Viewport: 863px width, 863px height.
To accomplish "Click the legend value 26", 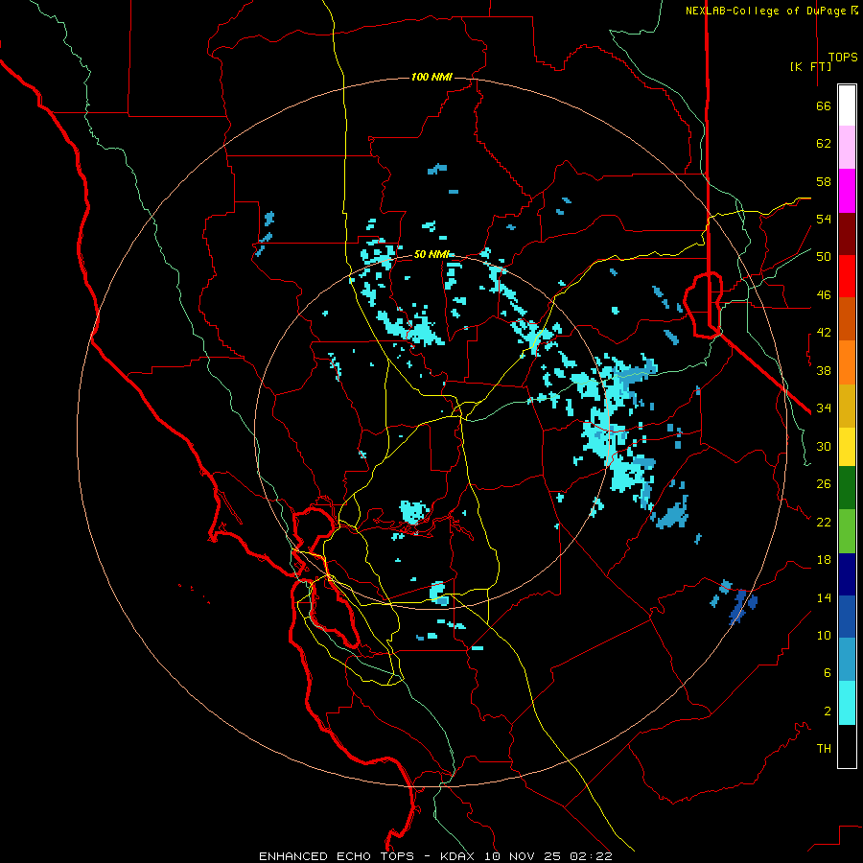I will coord(824,484).
